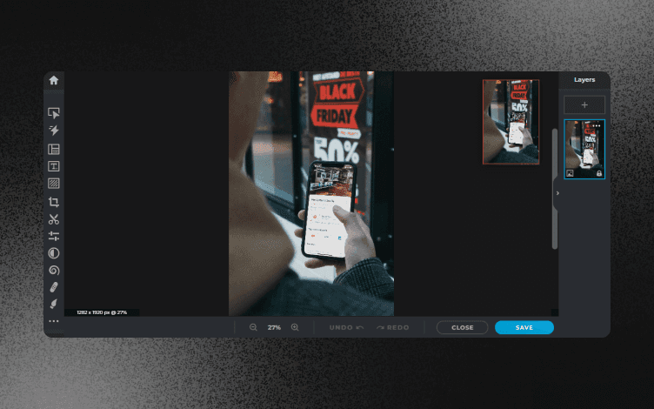Toggle the layer lock icon
Screen dimensions: 654x409
pos(599,173)
